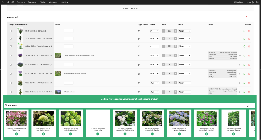Open 3D New from the top bar
The image size is (261, 140).
64,2
